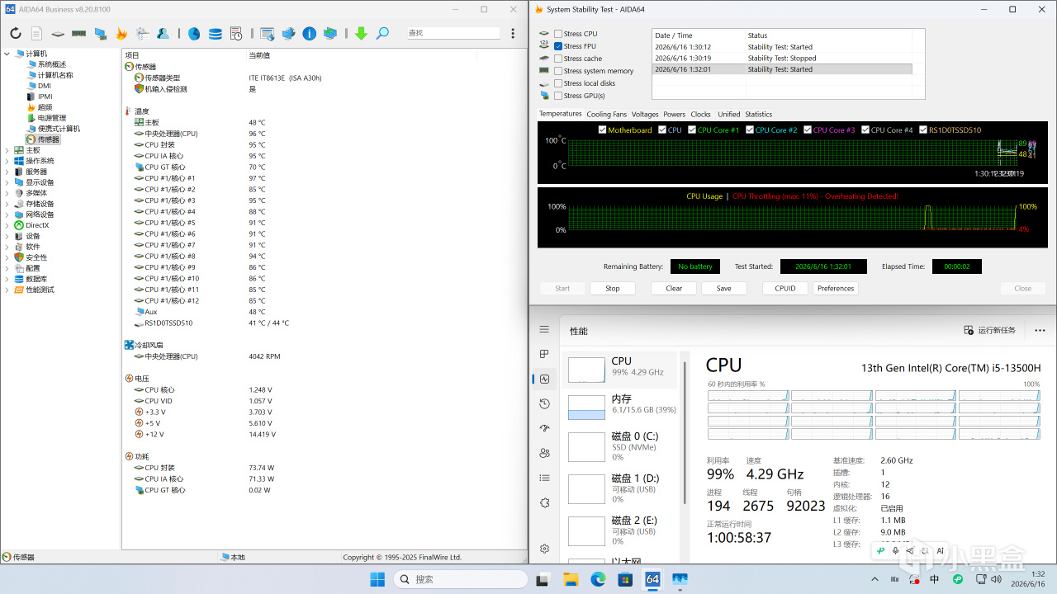Image resolution: width=1057 pixels, height=594 pixels.
Task: Open Details list icon in Task Manager sidebar
Action: 544,478
